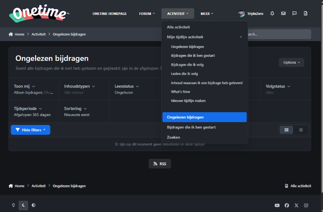Open the Instagram footer icon

tap(306, 205)
